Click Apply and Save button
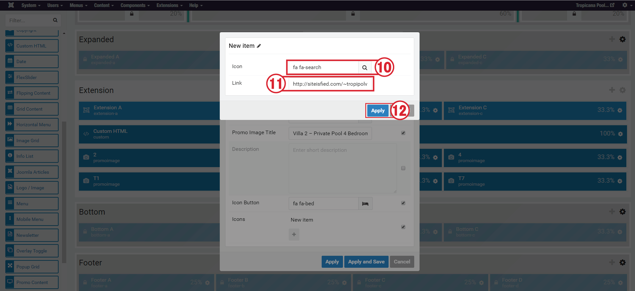This screenshot has height=291, width=635. point(366,262)
